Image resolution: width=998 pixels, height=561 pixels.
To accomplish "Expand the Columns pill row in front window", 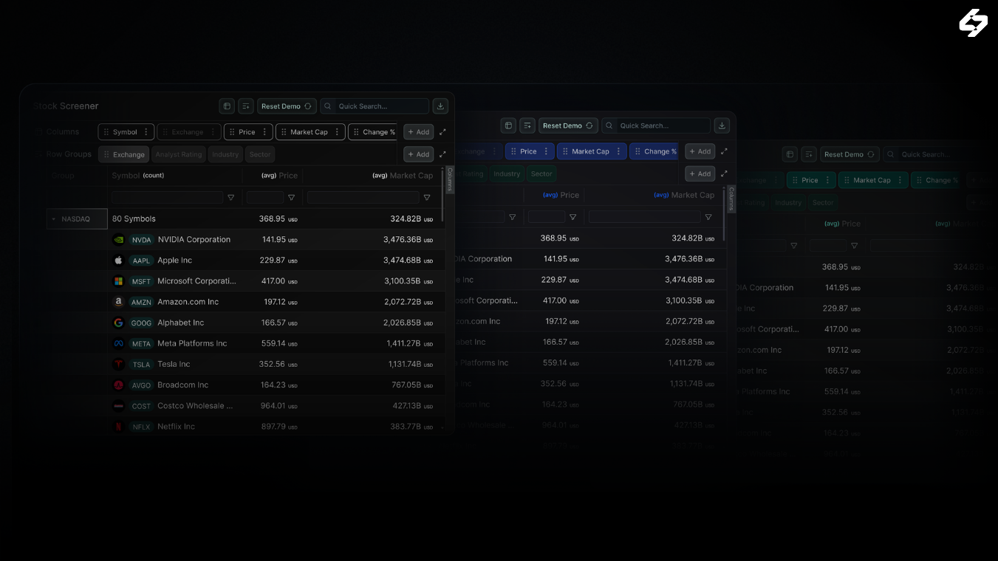I will (442, 132).
